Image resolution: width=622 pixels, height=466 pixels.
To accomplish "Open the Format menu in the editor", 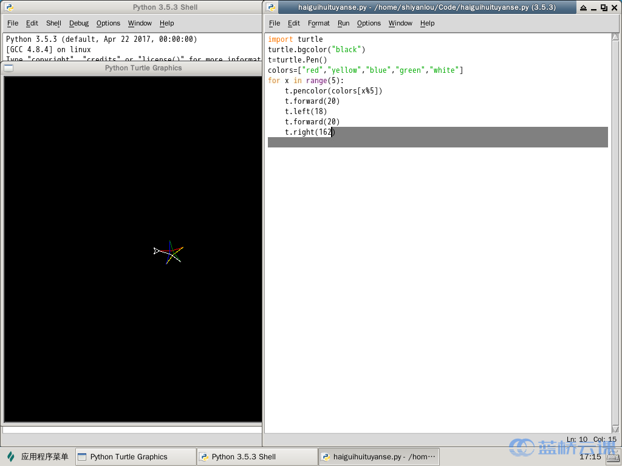I will click(x=318, y=23).
